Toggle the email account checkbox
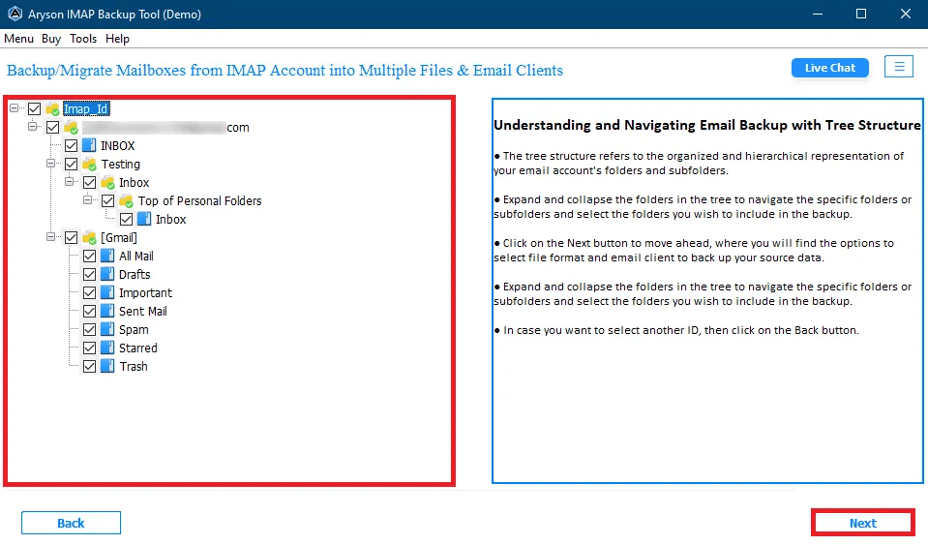Viewport: 928px width, 545px height. (52, 127)
